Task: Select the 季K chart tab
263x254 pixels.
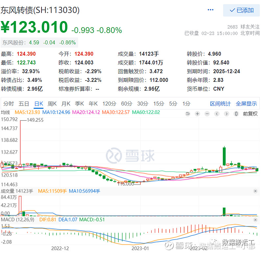Action: [x=79, y=104]
